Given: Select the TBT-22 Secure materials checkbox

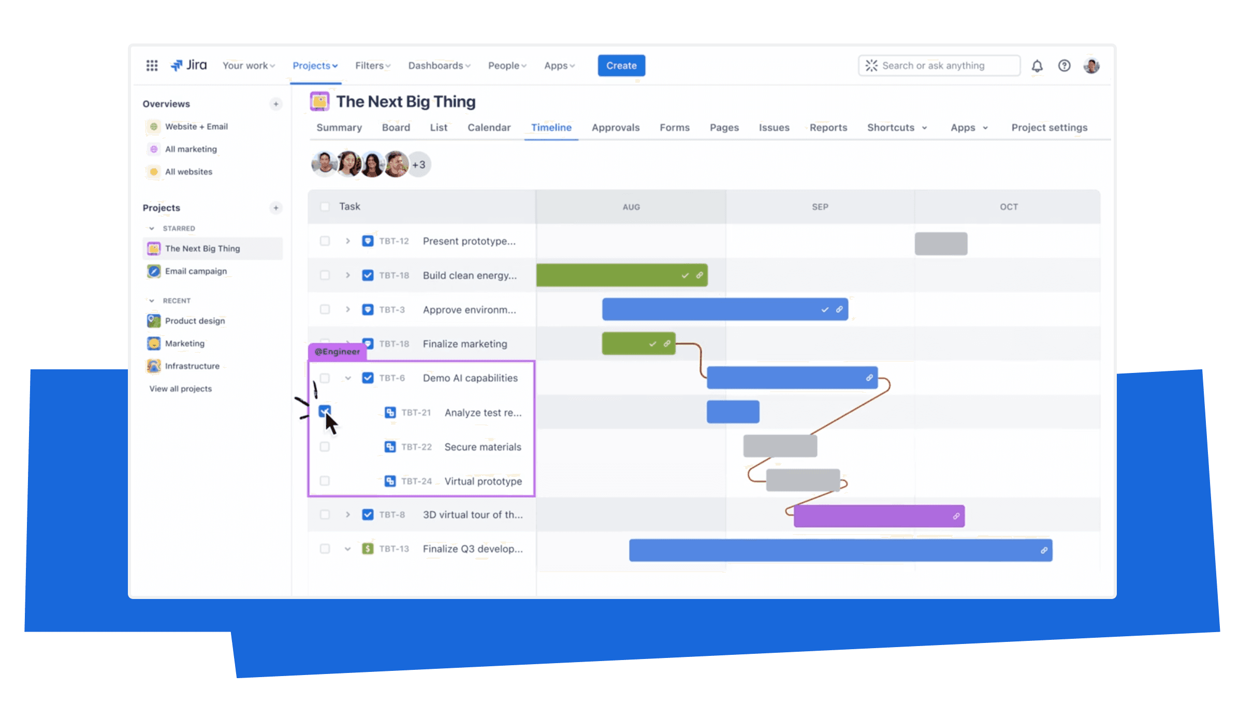Looking at the screenshot, I should [325, 446].
